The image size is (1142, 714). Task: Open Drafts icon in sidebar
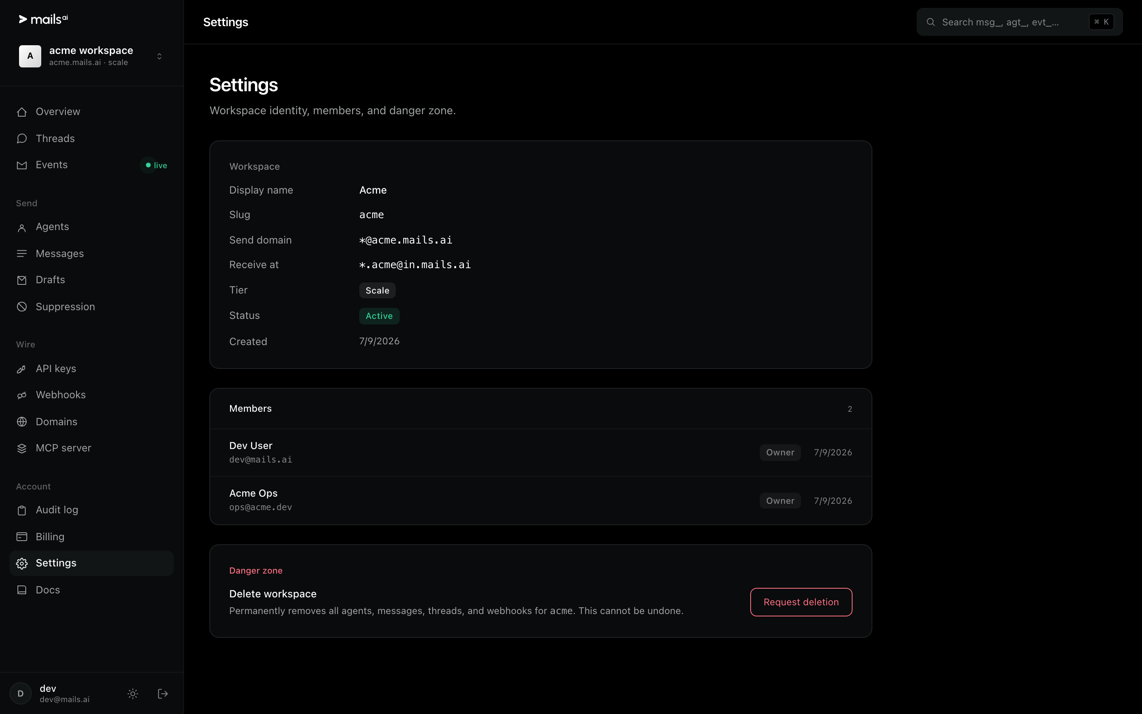[x=22, y=280]
